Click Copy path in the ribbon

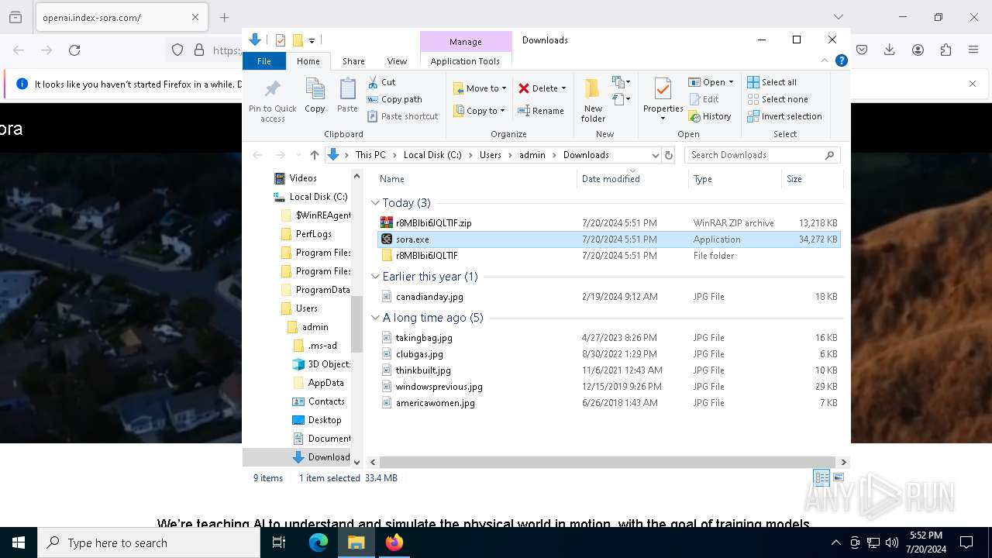394,99
